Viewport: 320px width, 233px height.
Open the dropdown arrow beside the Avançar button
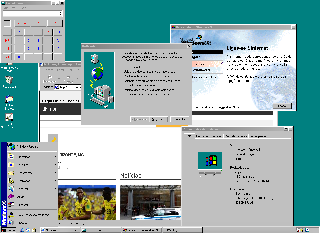(78, 79)
